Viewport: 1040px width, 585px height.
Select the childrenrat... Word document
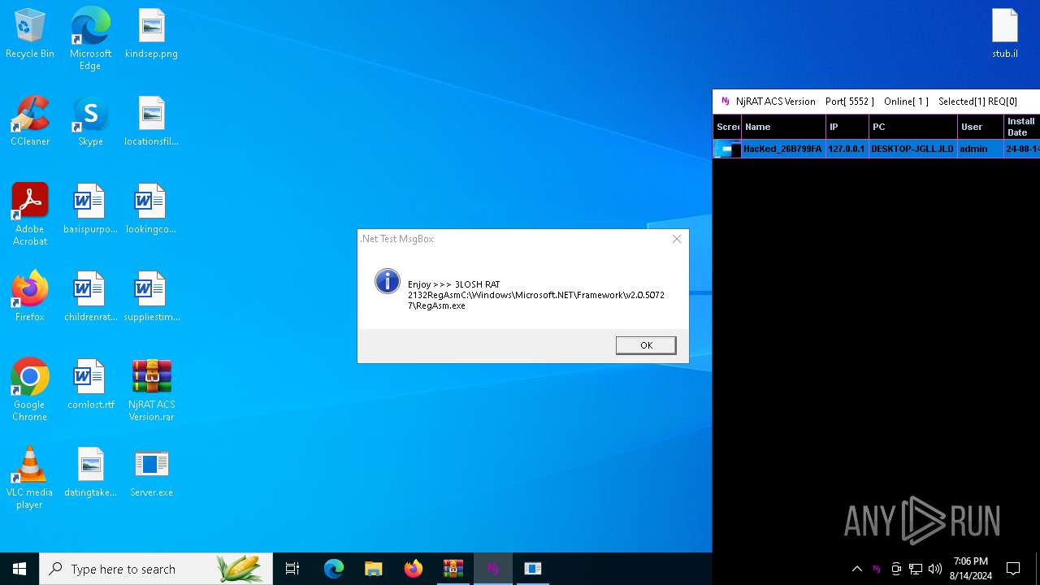[x=90, y=297]
